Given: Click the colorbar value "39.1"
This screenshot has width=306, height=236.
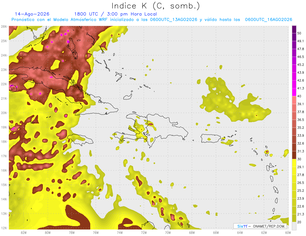Looking at the screenshot, I should coord(301,104).
